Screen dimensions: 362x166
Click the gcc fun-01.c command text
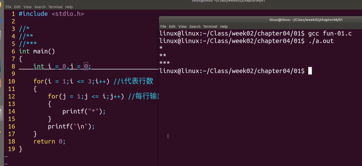(330, 34)
